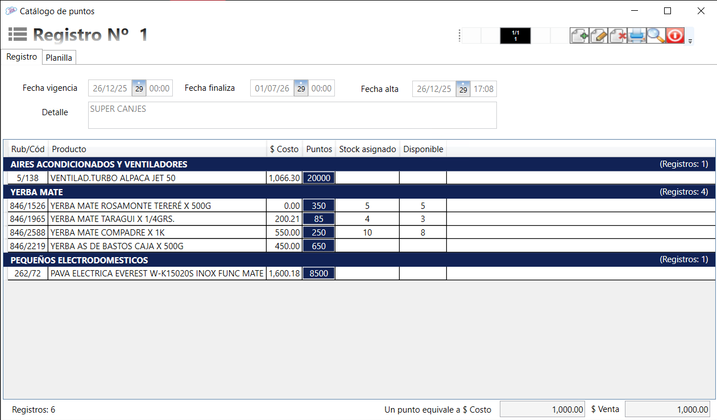Click the red power exit icon
Viewport: 717px width, 420px height.
(675, 35)
